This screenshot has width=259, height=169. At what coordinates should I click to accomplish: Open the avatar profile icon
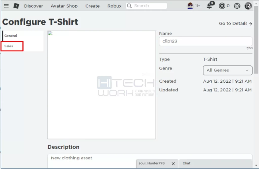(190, 6)
